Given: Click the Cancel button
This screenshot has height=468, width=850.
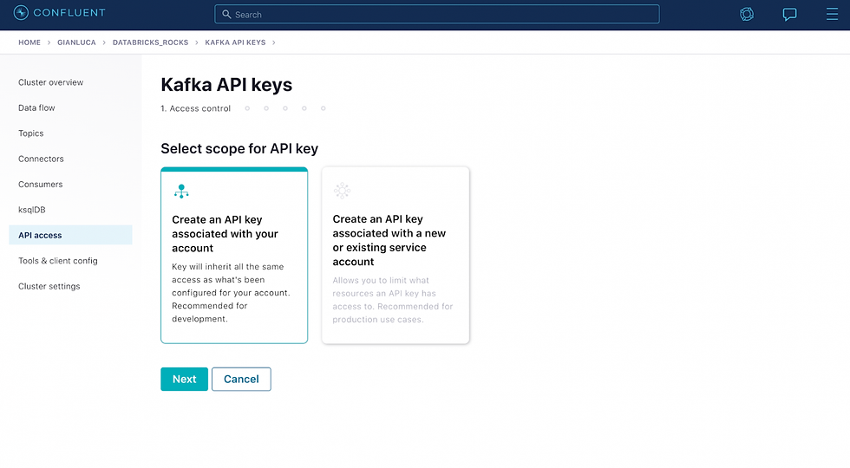Looking at the screenshot, I should pos(241,380).
